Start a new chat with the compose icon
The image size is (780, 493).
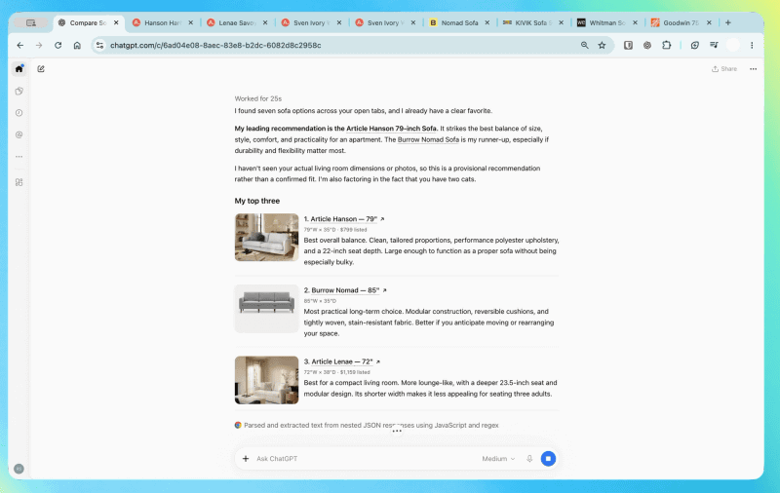pyautogui.click(x=41, y=68)
